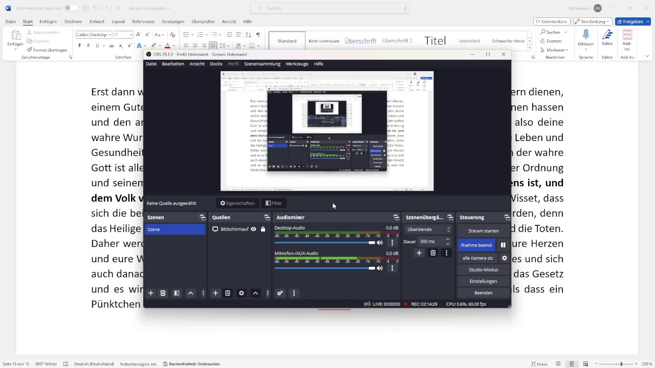Click Word's Diktieren microphone icon

pos(585,36)
